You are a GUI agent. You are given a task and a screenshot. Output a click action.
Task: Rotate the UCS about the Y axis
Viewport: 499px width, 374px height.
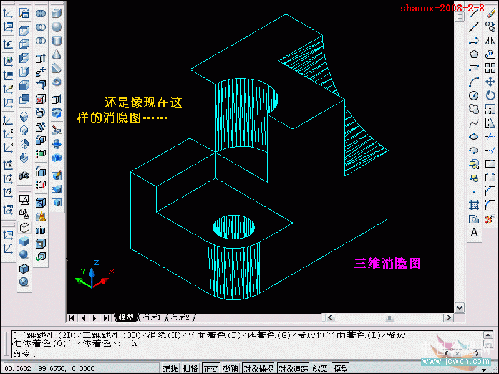[x=8, y=179]
